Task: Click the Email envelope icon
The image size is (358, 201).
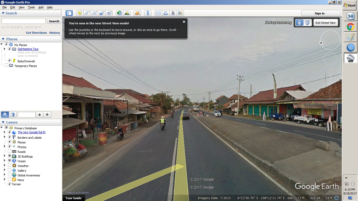Action: pos(158,13)
